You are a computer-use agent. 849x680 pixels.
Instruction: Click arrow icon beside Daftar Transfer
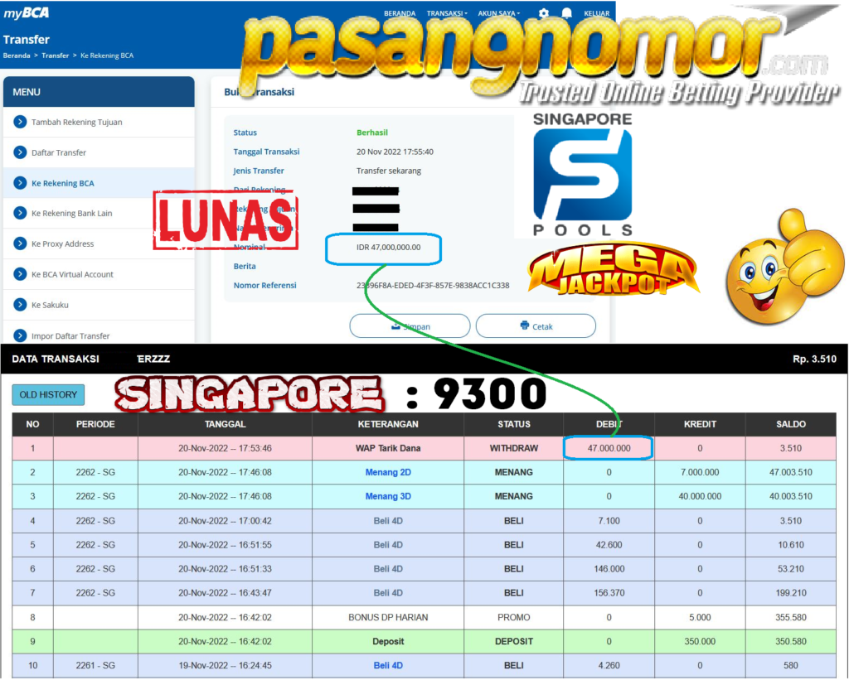(20, 152)
